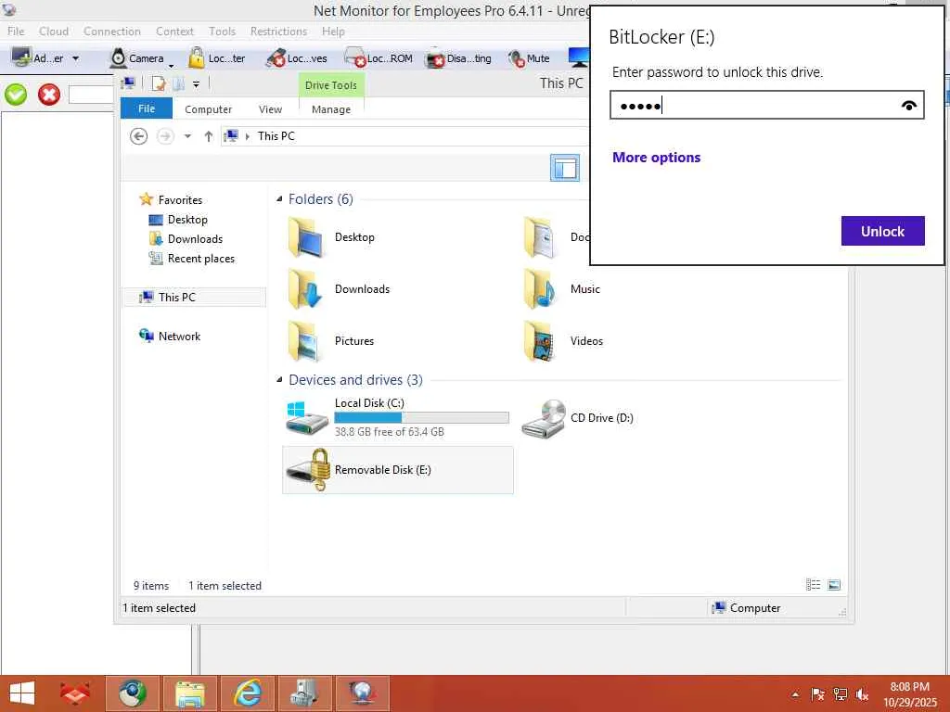Click the Disable printing toolbar icon

click(x=435, y=58)
